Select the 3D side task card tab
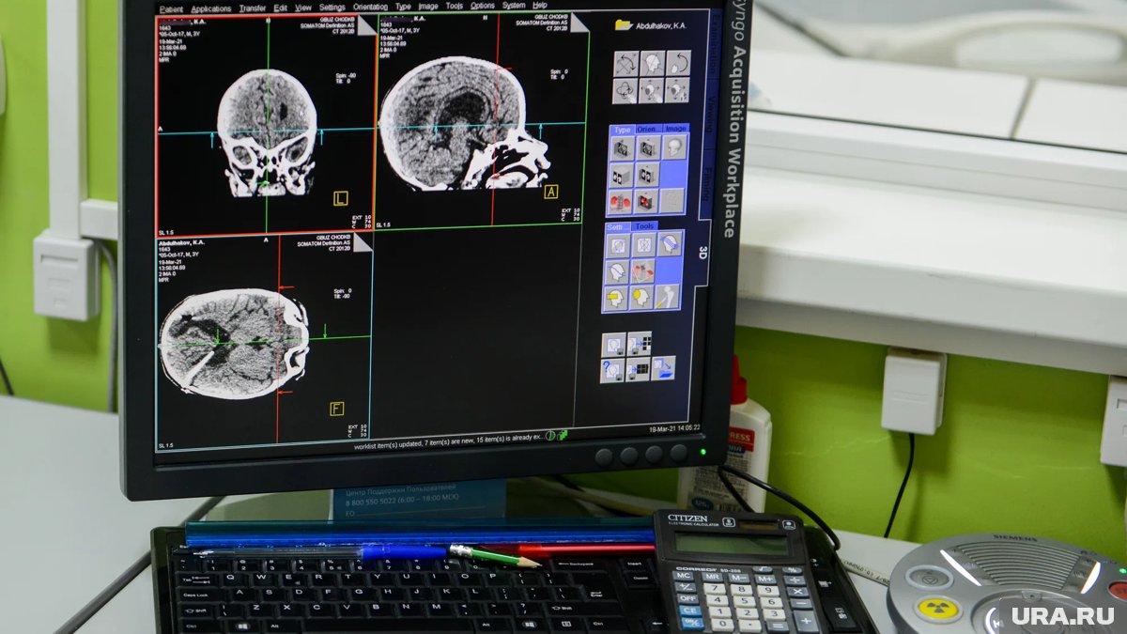 click(702, 252)
